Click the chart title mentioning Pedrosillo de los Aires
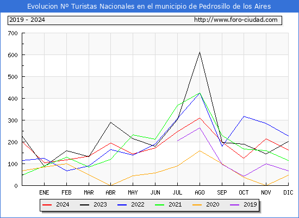Viewport: 299px width, 218px height. [x=149, y=7]
